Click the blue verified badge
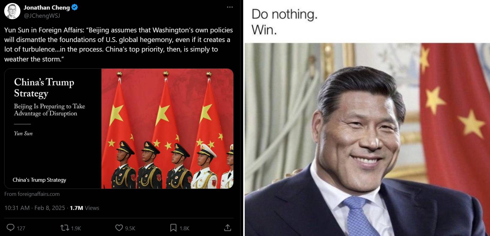Screen dimensions: 490x236 click(x=75, y=7)
